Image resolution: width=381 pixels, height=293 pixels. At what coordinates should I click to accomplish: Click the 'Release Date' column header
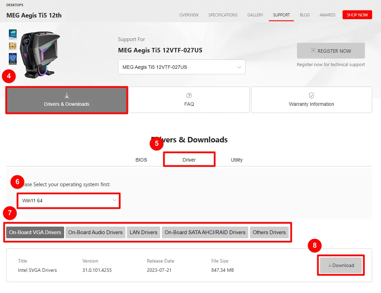pos(160,261)
